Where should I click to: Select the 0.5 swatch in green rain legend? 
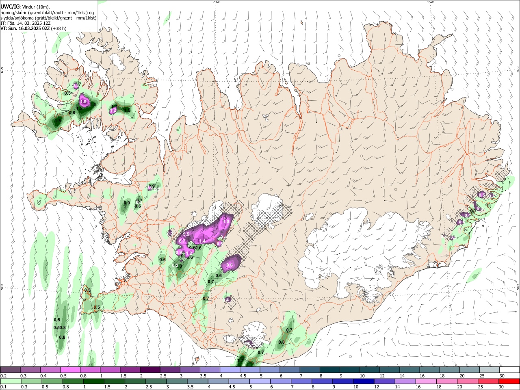pos(52,381)
